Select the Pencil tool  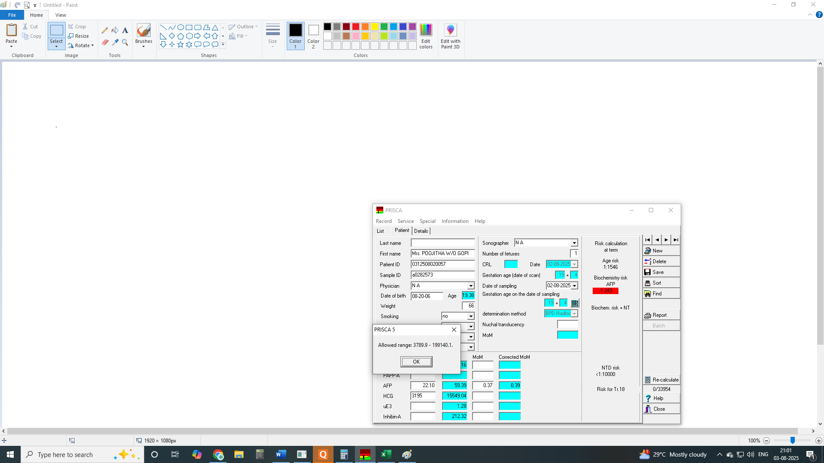105,30
